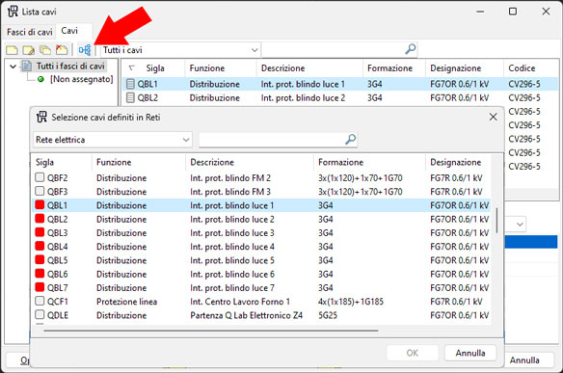Open the partially hidden dropdown at right edge
The height and width of the screenshot is (373, 563).
tap(520, 225)
